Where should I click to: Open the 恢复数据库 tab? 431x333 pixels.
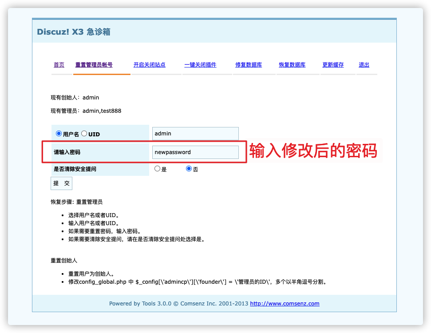(292, 65)
